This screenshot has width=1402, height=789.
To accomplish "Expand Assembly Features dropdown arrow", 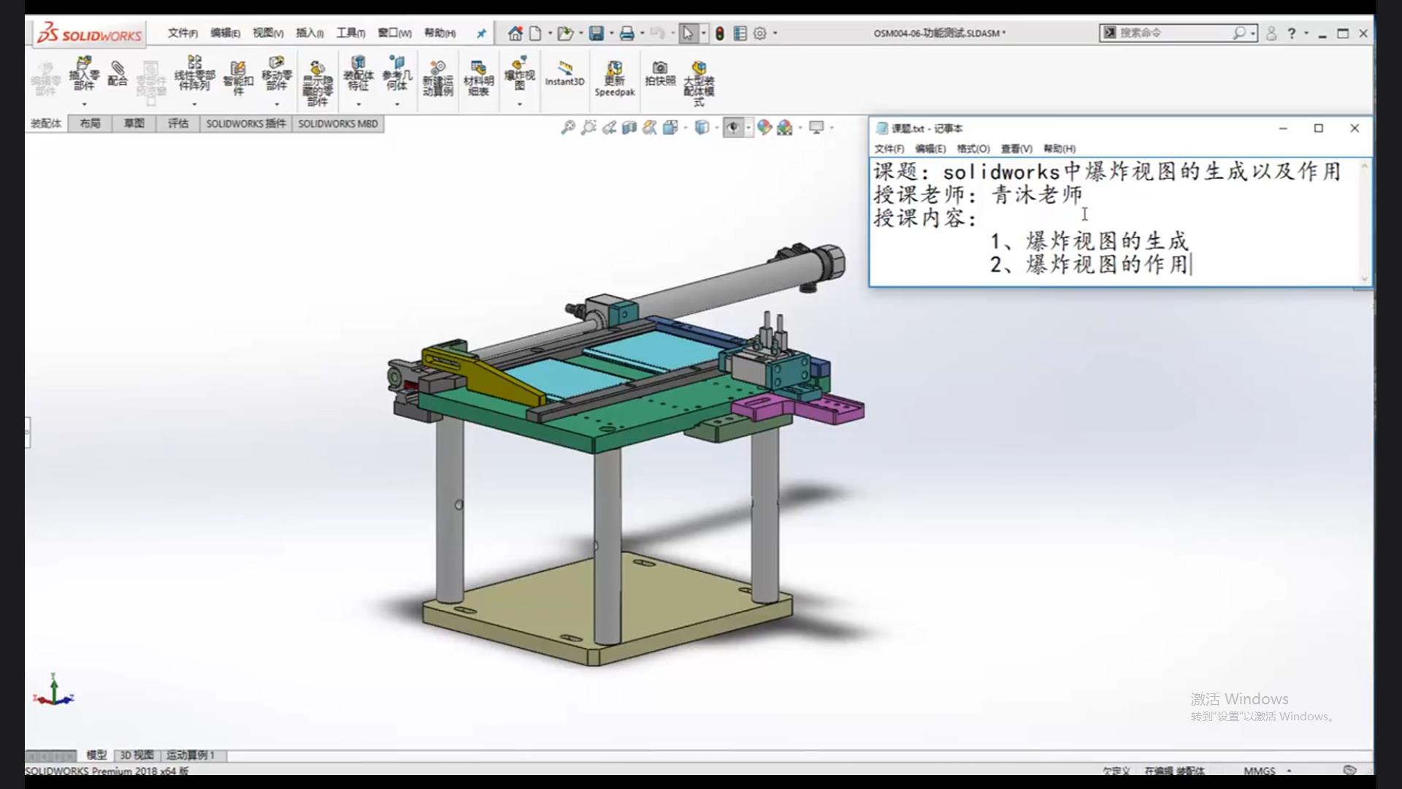I will click(x=358, y=104).
